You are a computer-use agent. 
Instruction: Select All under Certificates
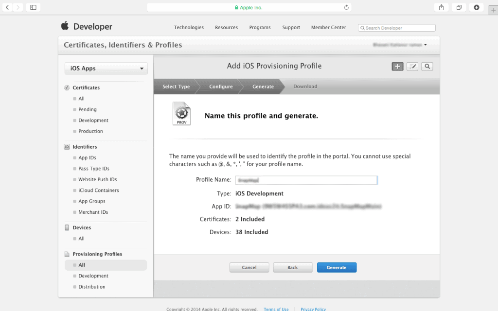pyautogui.click(x=81, y=99)
